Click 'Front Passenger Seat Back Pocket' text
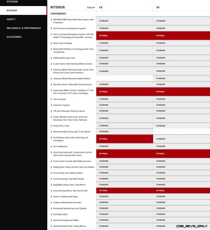This screenshot has height=230, width=210. [69, 179]
